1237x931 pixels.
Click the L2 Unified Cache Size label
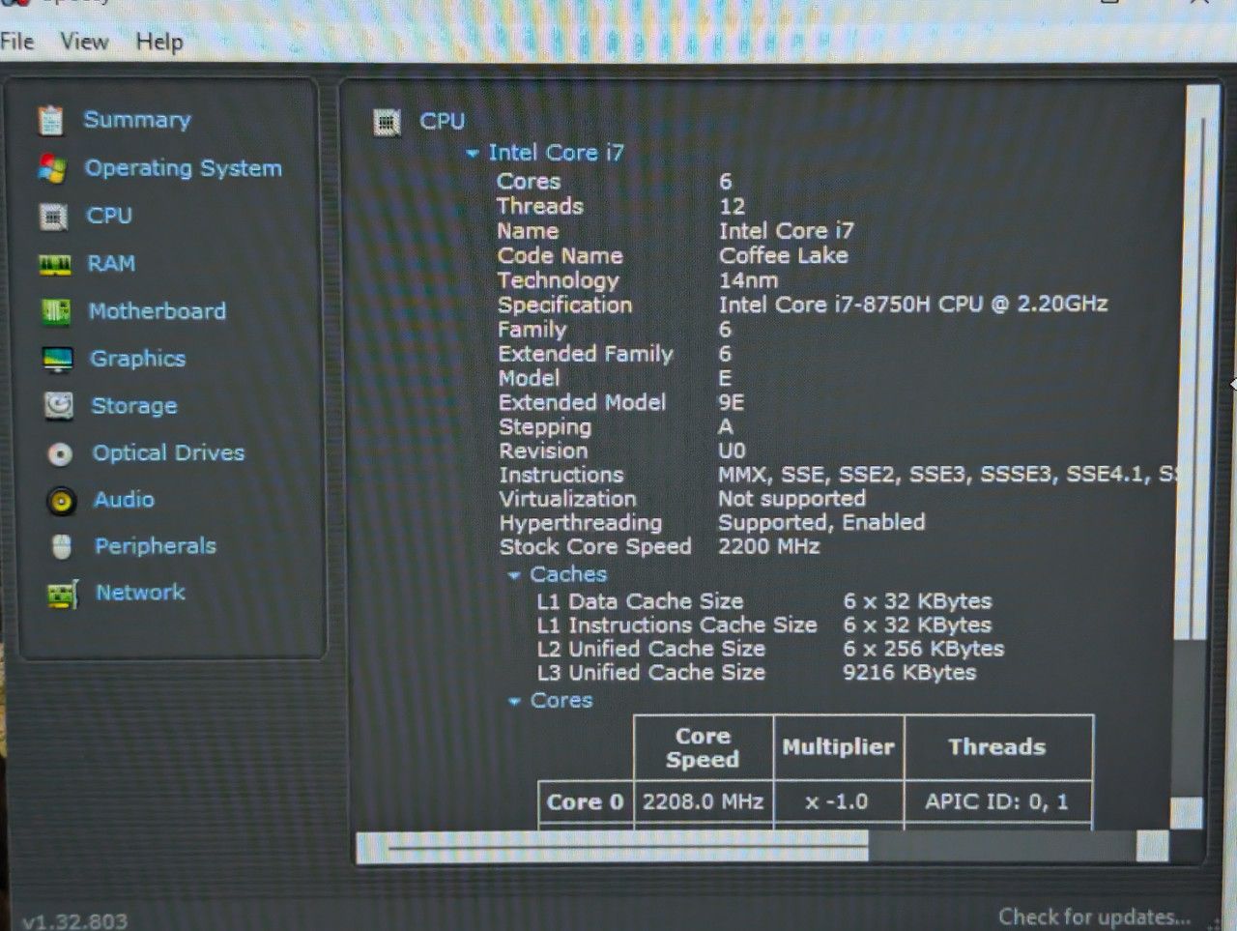point(651,650)
